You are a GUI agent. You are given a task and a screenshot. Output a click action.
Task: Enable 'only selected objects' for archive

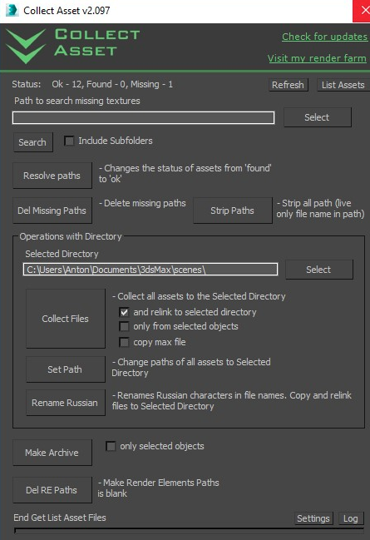pos(111,446)
